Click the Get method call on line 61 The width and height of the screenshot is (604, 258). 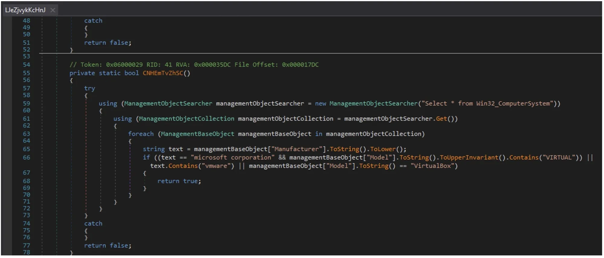[x=441, y=119]
